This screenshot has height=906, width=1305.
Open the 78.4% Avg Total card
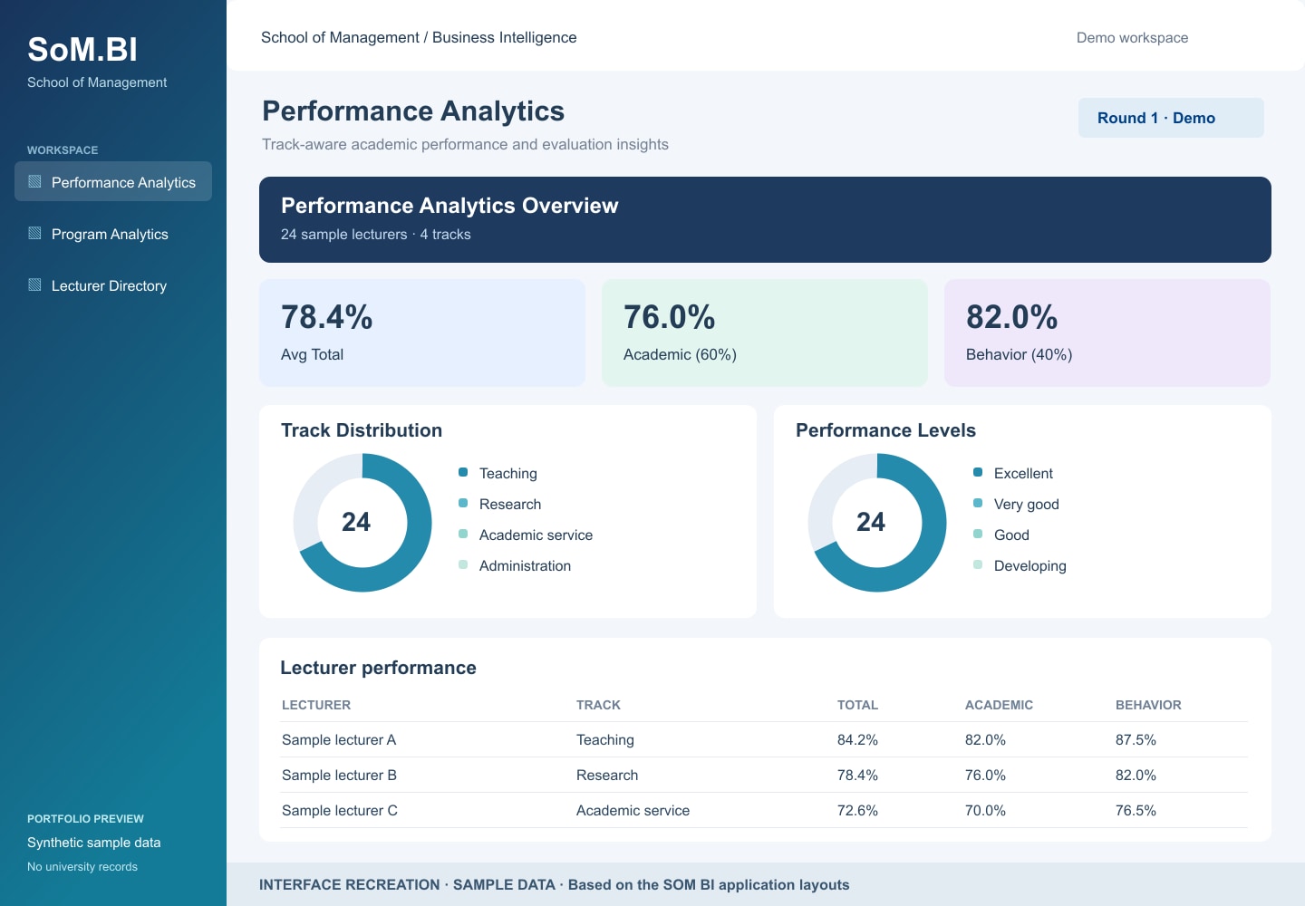tap(422, 333)
